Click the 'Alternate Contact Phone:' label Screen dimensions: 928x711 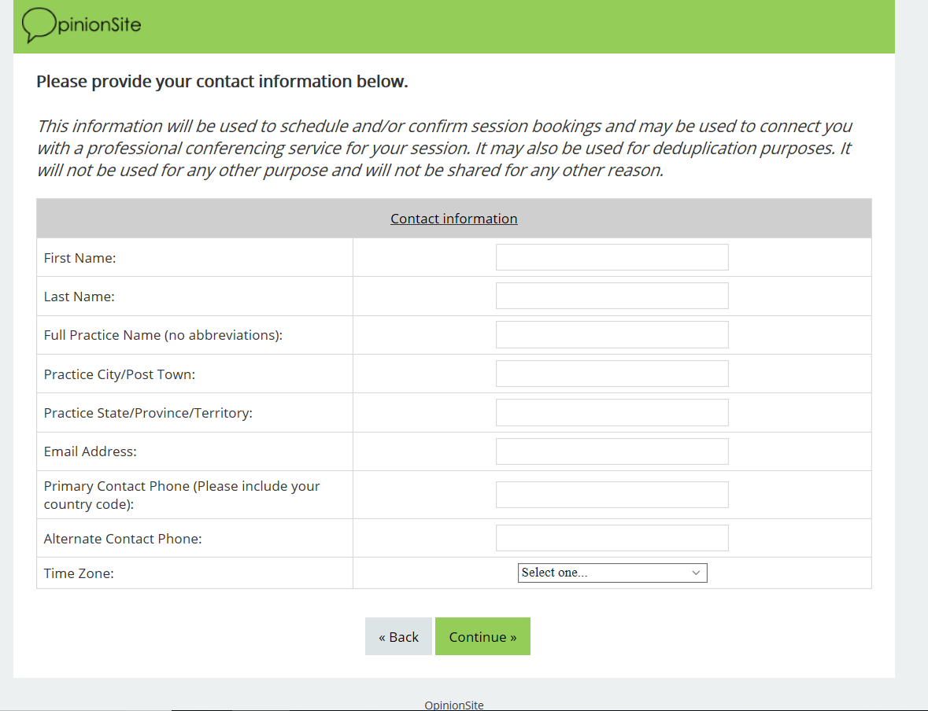123,539
